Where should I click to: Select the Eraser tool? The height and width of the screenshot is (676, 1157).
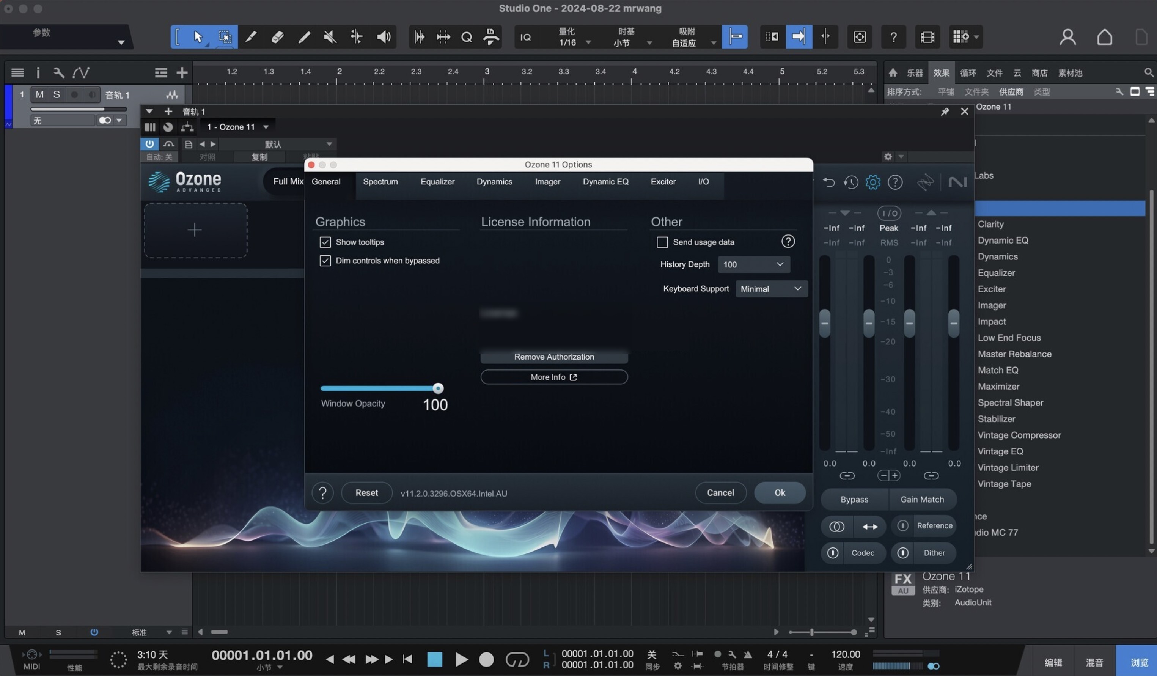(277, 37)
